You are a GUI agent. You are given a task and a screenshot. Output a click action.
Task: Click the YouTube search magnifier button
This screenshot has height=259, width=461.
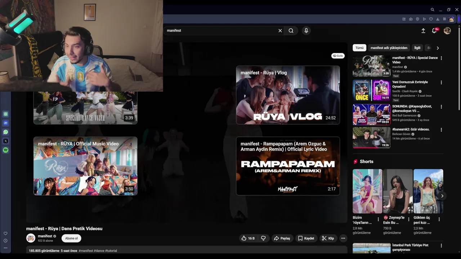click(x=291, y=31)
